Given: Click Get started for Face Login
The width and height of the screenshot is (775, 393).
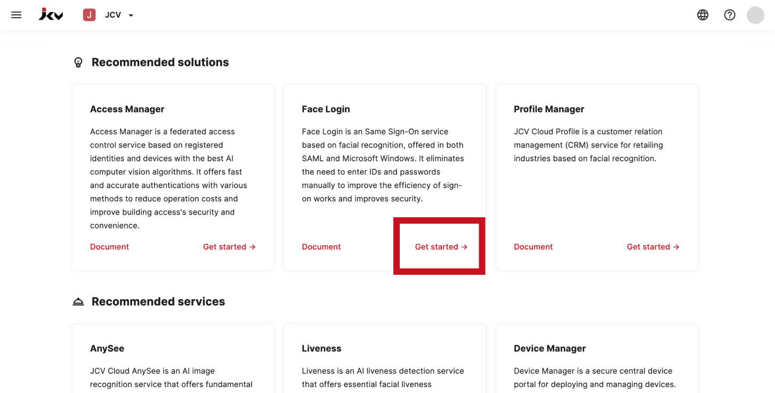Looking at the screenshot, I should [441, 247].
